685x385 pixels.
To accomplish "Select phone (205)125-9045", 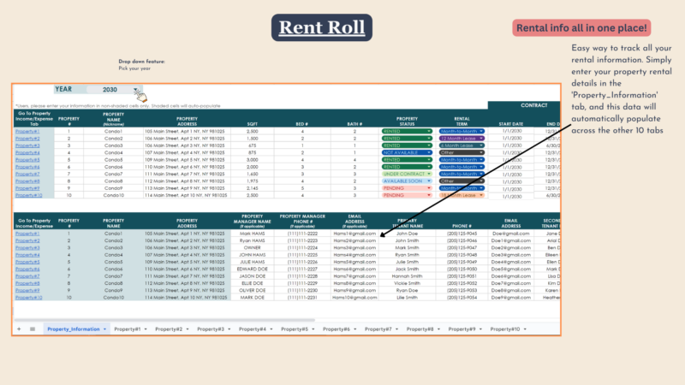I will 462,234.
